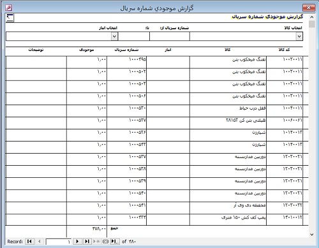
Task: Click the scroll down arrow
Action: click(312, 235)
